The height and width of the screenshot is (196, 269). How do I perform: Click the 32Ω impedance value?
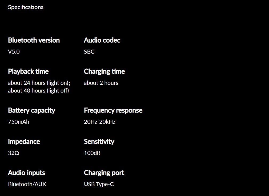pos(13,153)
